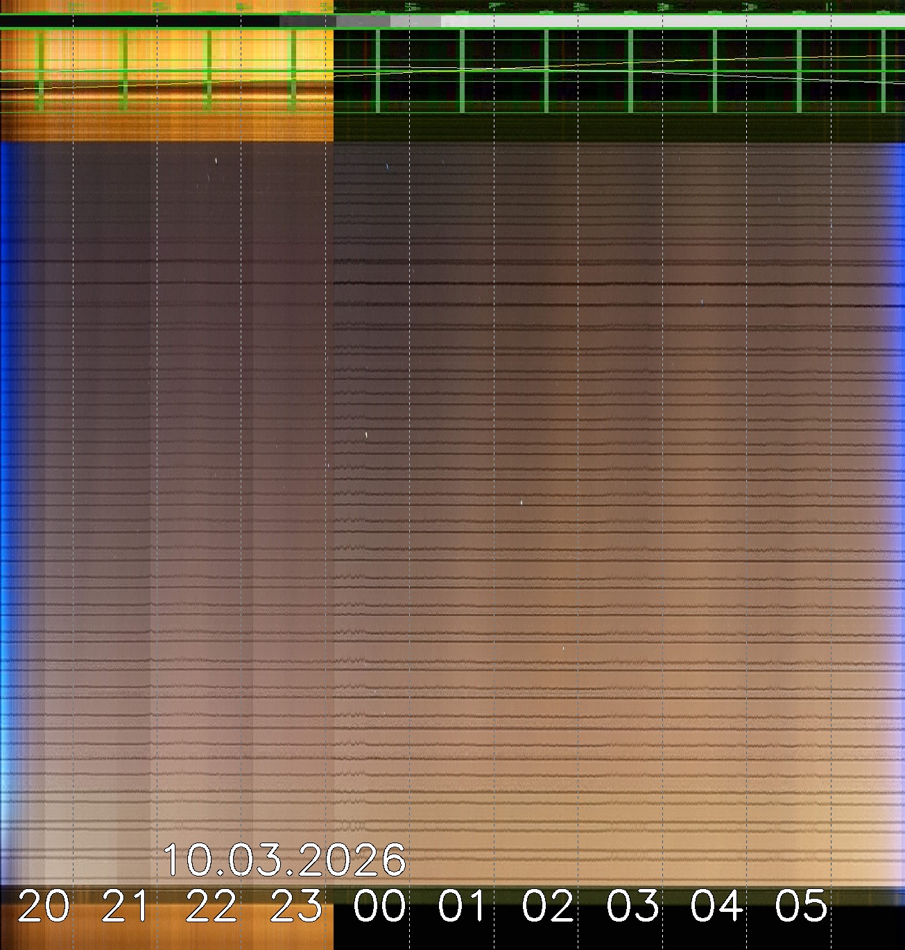Click the bright orange area at the top-left
This screenshot has height=950, width=905.
tap(166, 55)
